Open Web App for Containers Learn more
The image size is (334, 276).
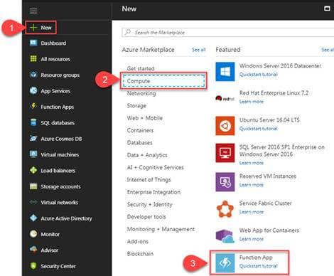tap(252, 239)
